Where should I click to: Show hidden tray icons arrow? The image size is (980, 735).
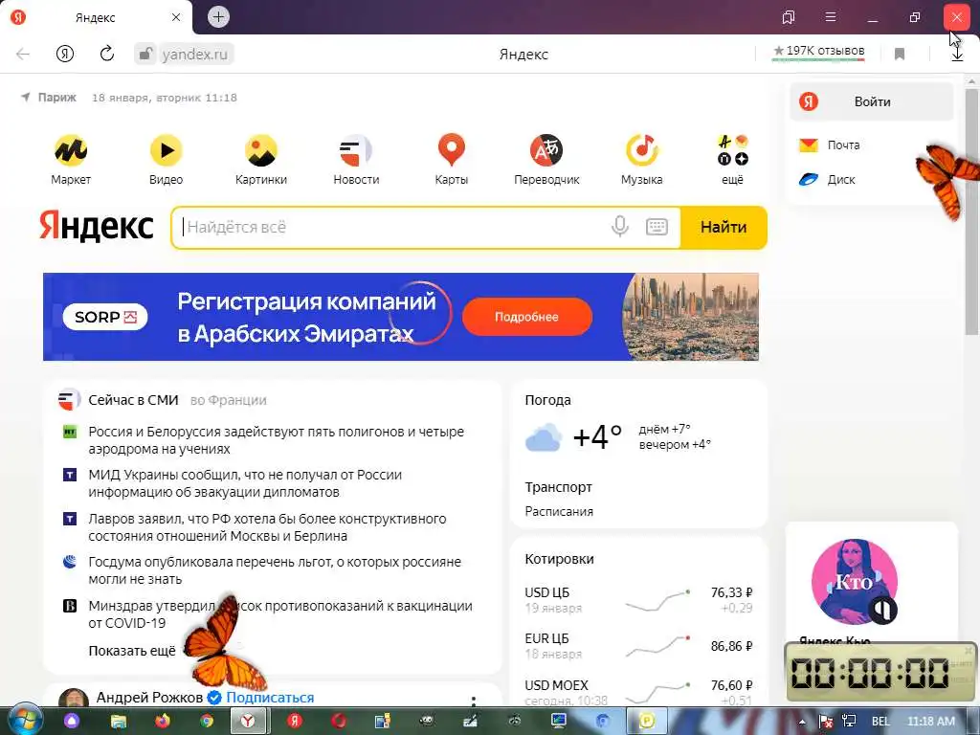click(x=803, y=722)
